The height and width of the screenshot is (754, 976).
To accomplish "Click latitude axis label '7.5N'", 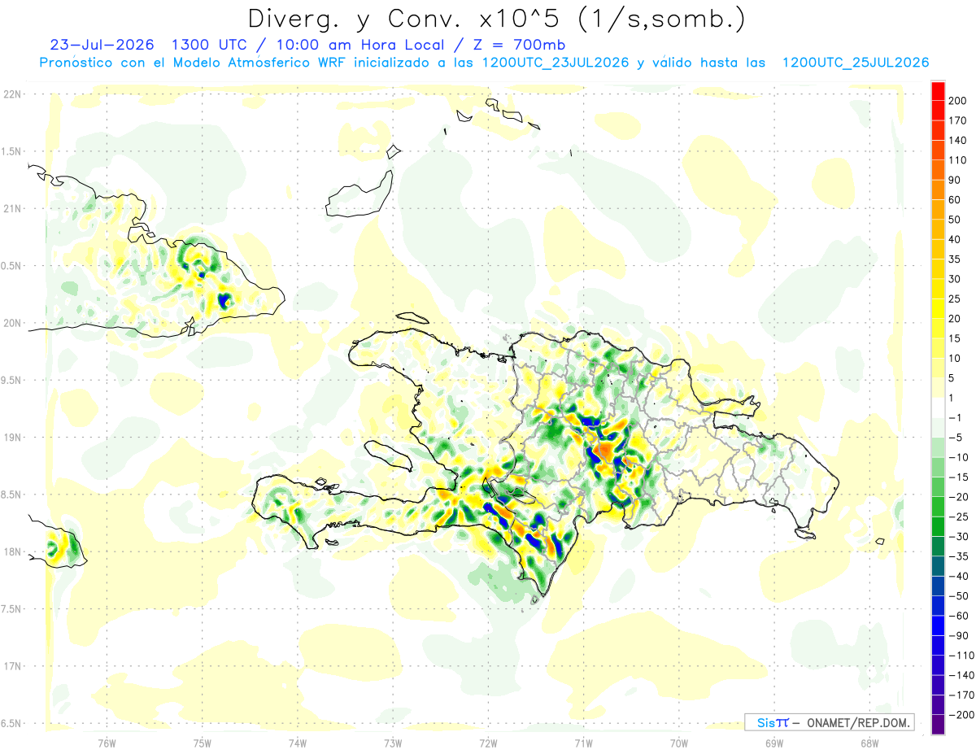I will pos(12,608).
